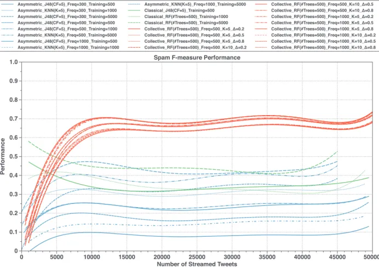The image size is (379, 268).
Task: Select x-axis tick label 30000
Action: pyautogui.click(x=232, y=257)
